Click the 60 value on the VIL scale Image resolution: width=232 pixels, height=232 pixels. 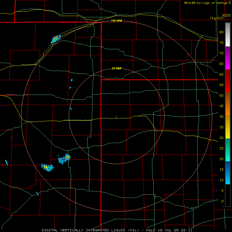click(221, 74)
